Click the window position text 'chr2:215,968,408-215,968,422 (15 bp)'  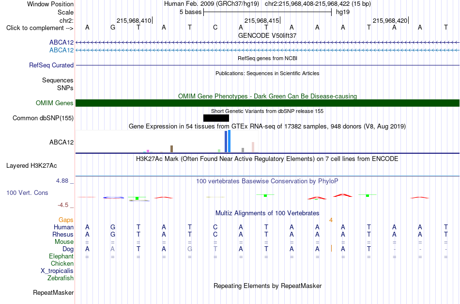click(318, 4)
